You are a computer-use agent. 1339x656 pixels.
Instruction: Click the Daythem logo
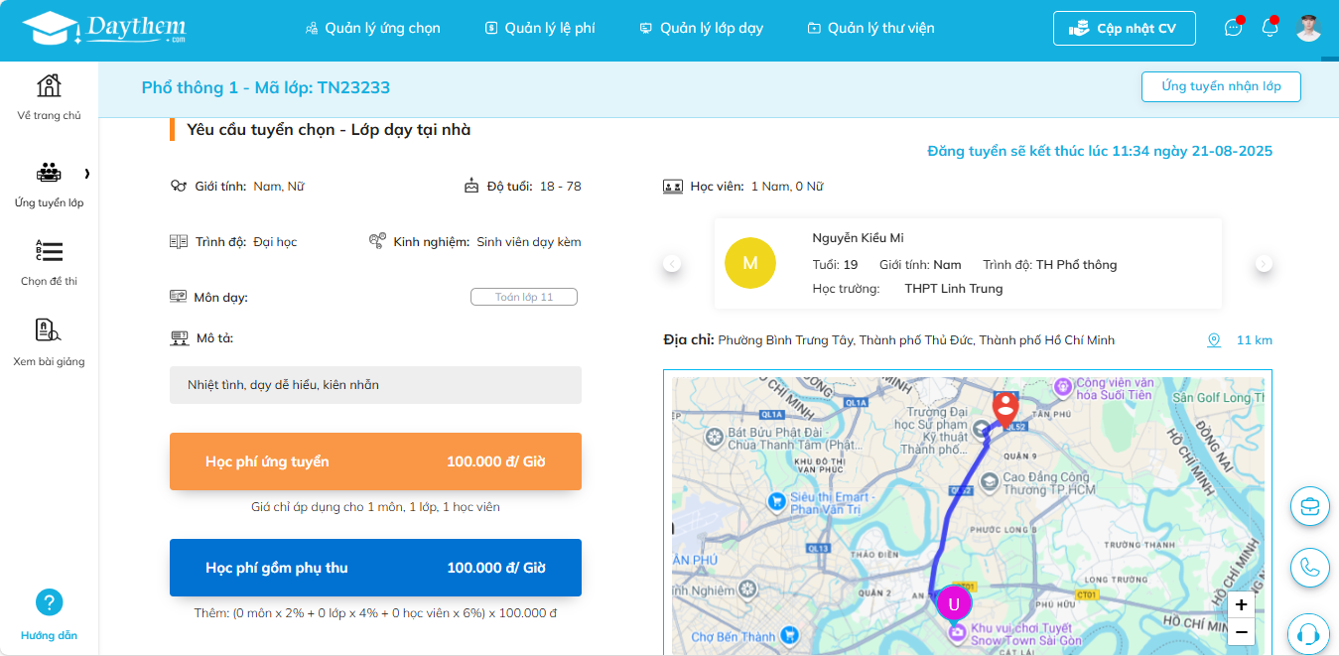[x=103, y=29]
